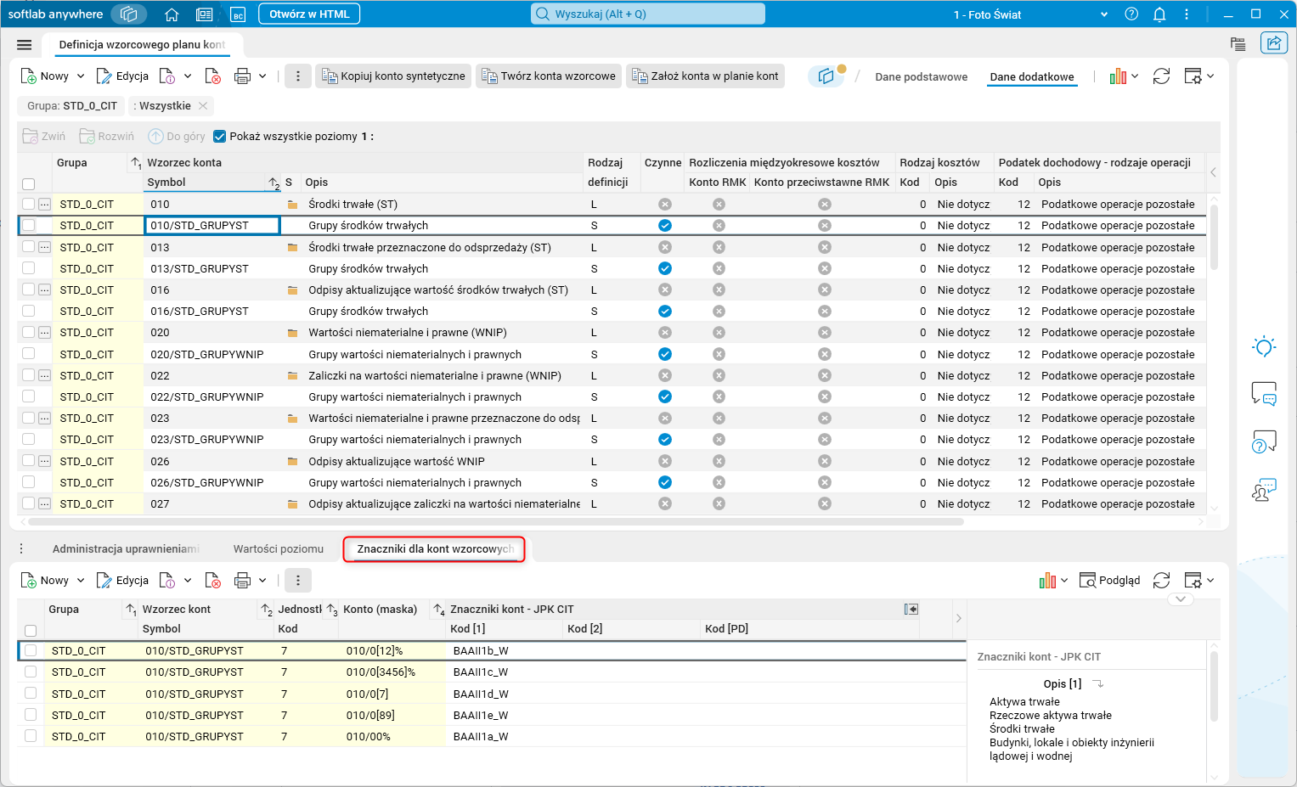Expand the Nowy dropdown in upper toolbar

pos(81,76)
